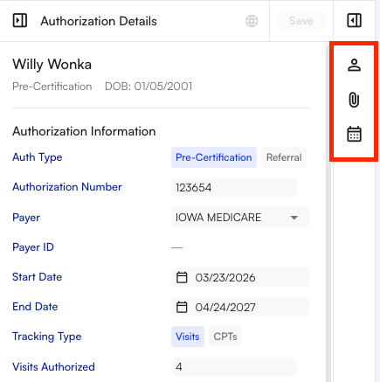The height and width of the screenshot is (382, 380).
Task: Choose Visits tracking type
Action: point(188,337)
